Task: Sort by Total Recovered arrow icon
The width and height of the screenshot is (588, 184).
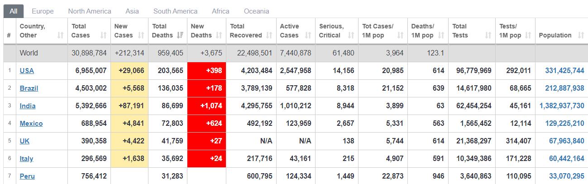Action: click(269, 35)
